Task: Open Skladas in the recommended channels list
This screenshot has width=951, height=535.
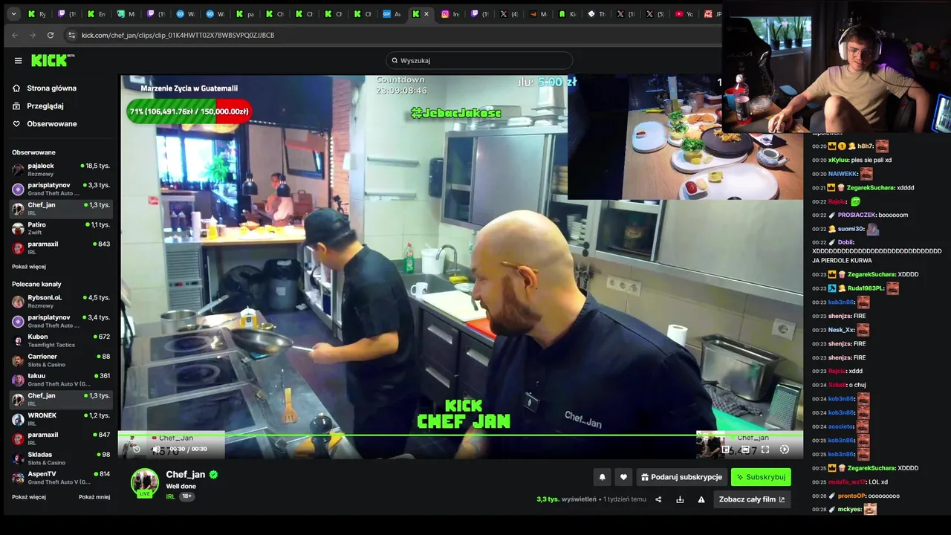Action: pos(61,458)
